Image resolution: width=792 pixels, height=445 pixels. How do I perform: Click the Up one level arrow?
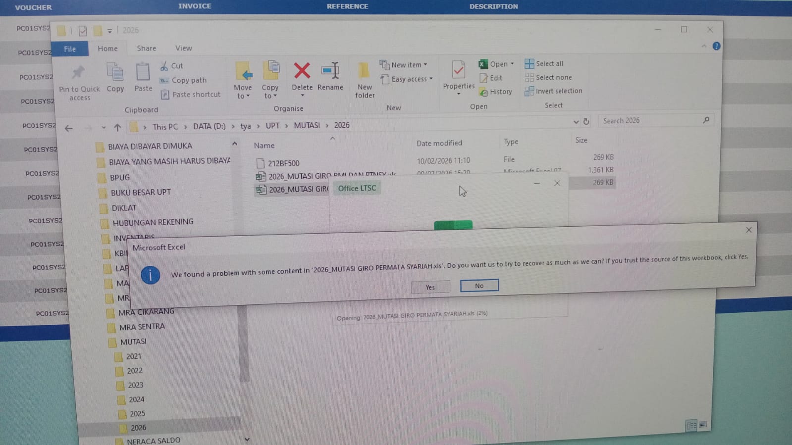117,127
